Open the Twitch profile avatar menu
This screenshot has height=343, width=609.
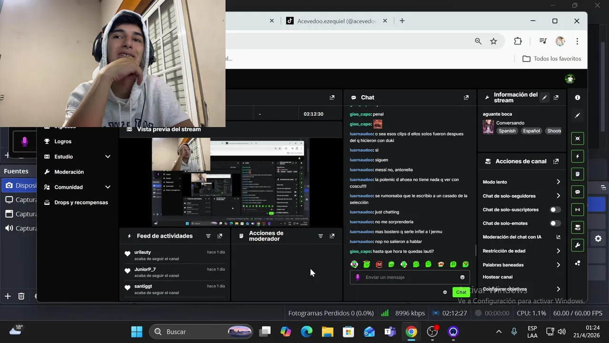click(570, 79)
